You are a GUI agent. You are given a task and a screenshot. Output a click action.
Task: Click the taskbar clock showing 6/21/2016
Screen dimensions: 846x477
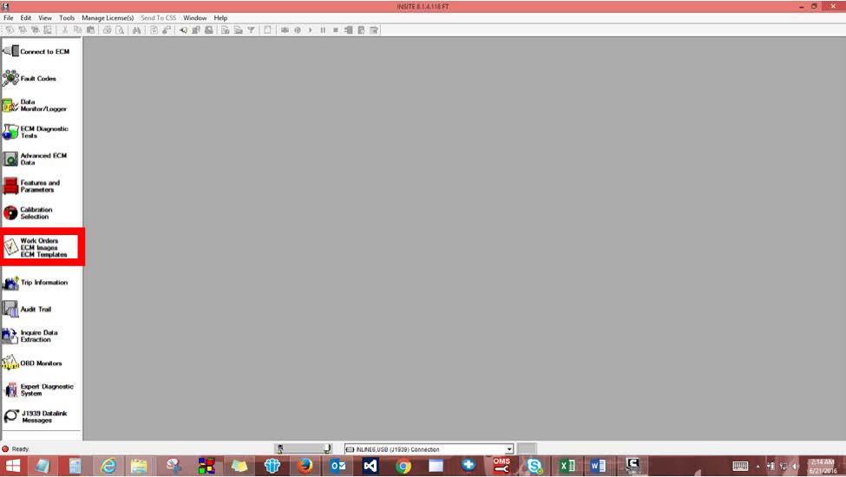823,467
